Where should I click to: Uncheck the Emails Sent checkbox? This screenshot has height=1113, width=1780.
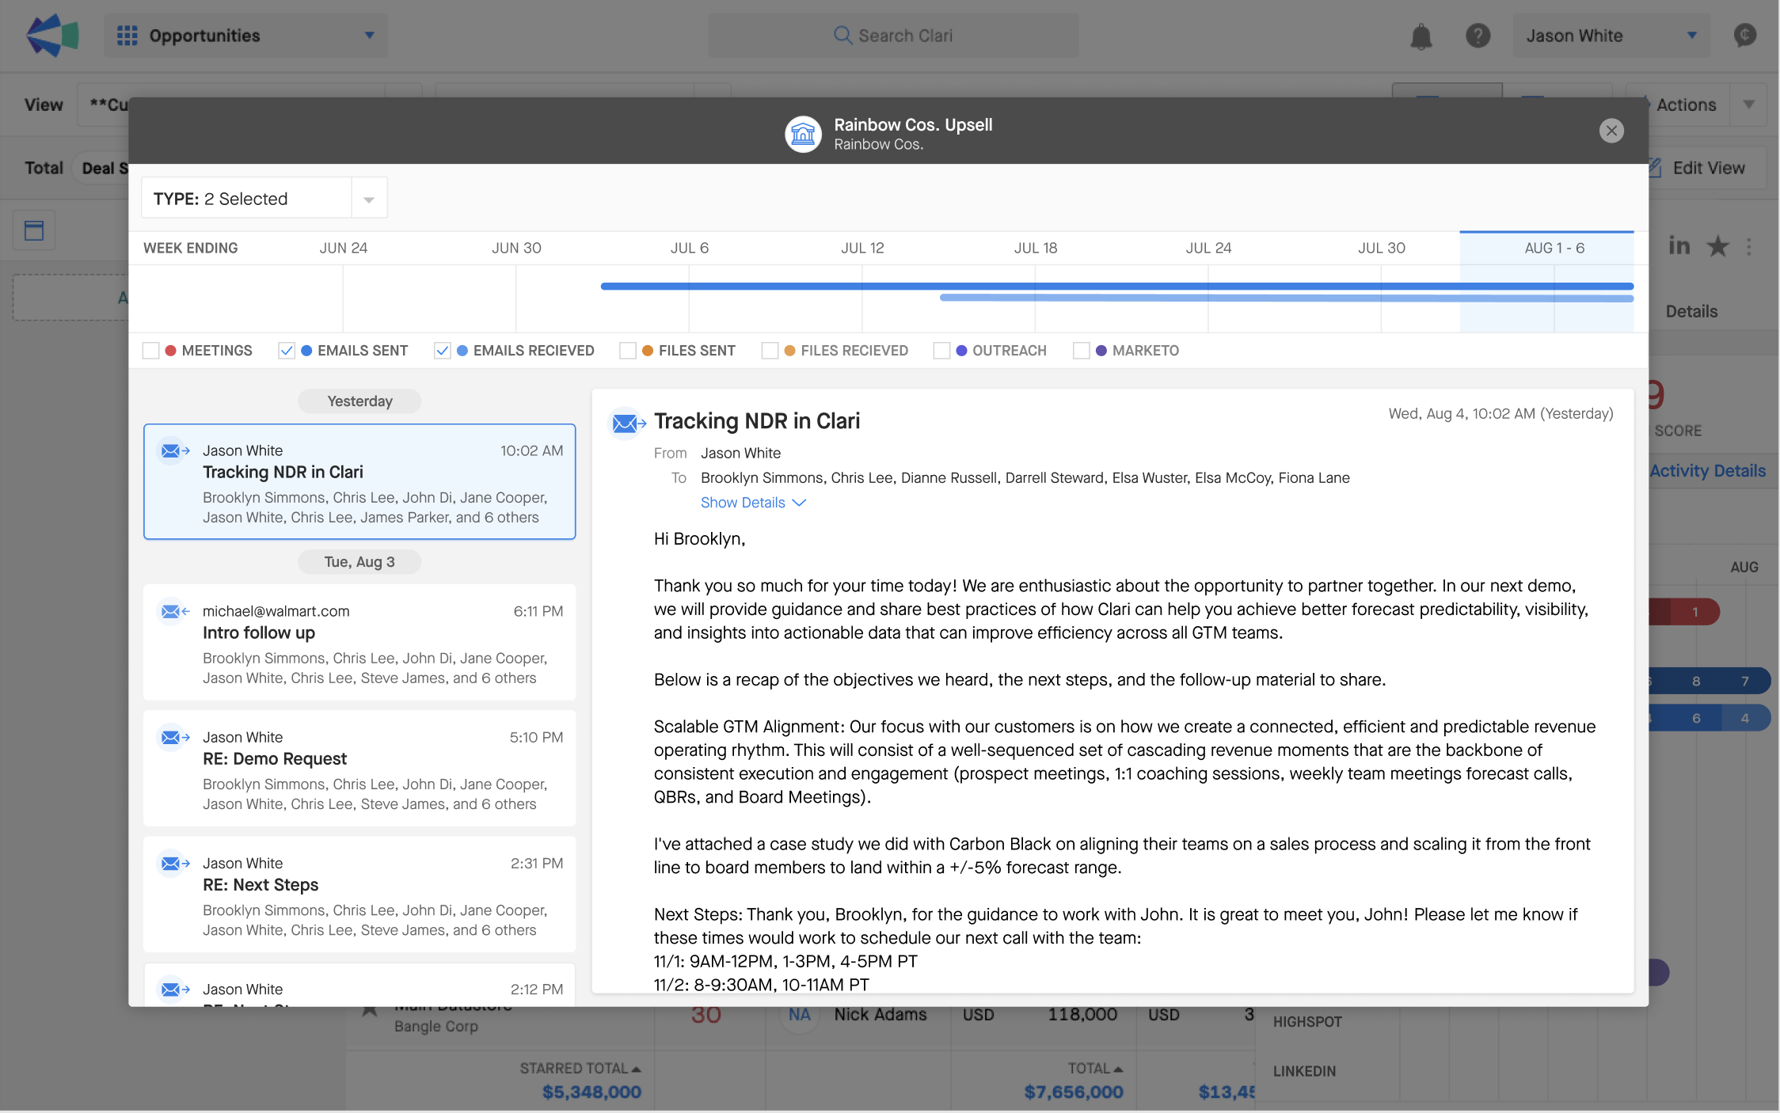pos(287,351)
